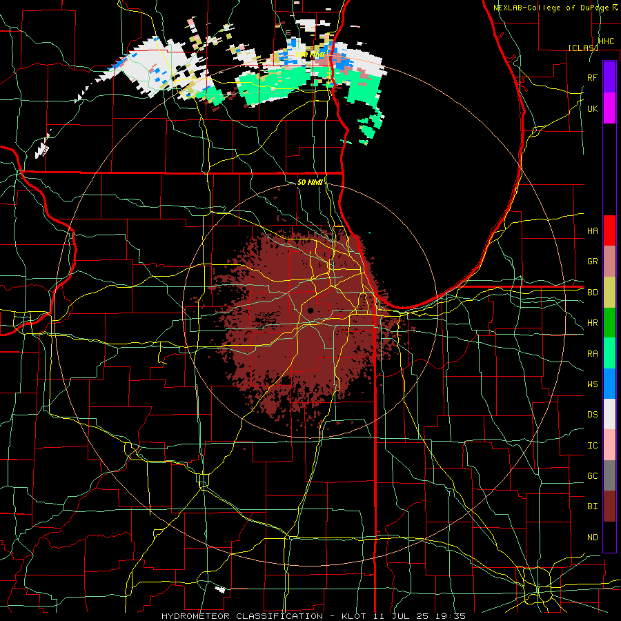The height and width of the screenshot is (621, 621).
Task: Pick the dark green HR legend swatch
Action: [609, 323]
